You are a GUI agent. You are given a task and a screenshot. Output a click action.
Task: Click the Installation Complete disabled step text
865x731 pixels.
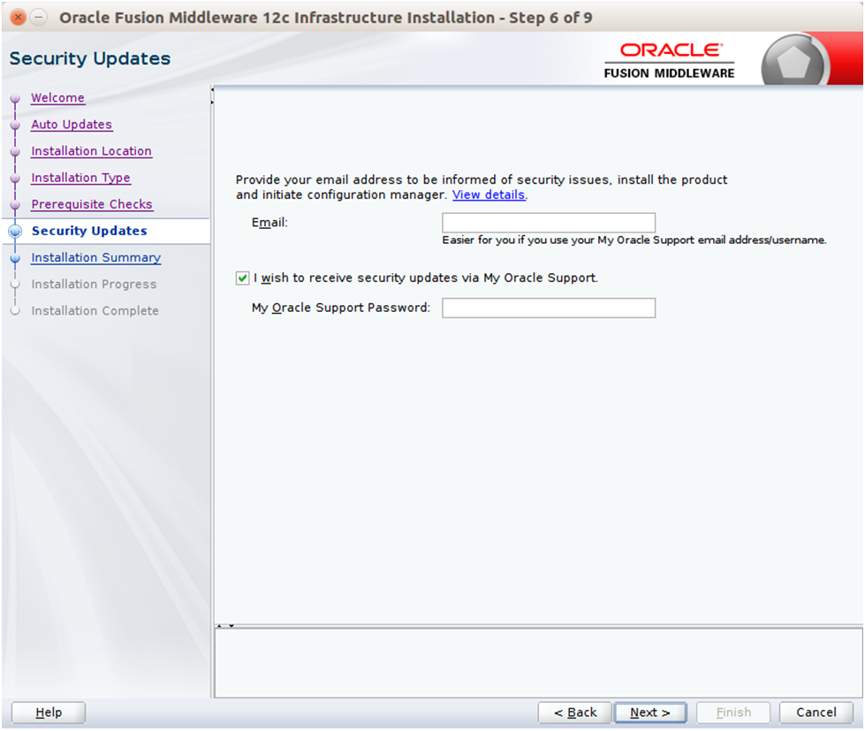coord(95,310)
